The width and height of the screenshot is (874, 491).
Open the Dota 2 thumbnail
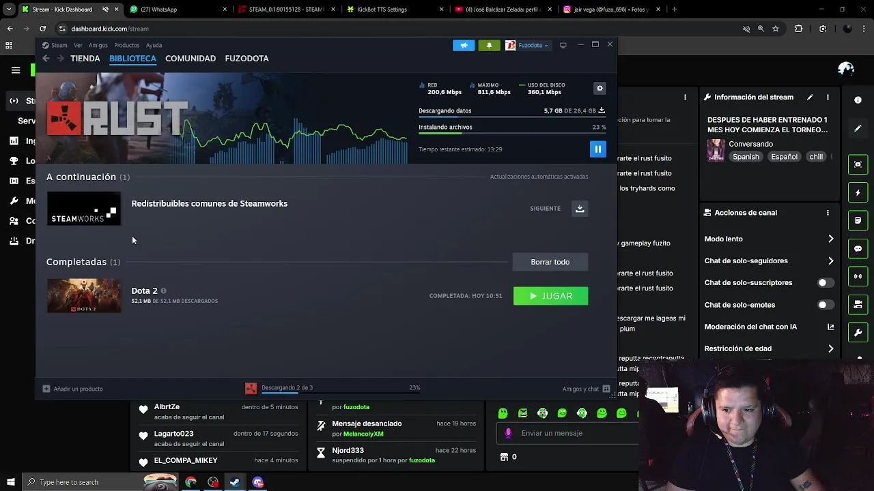click(84, 296)
